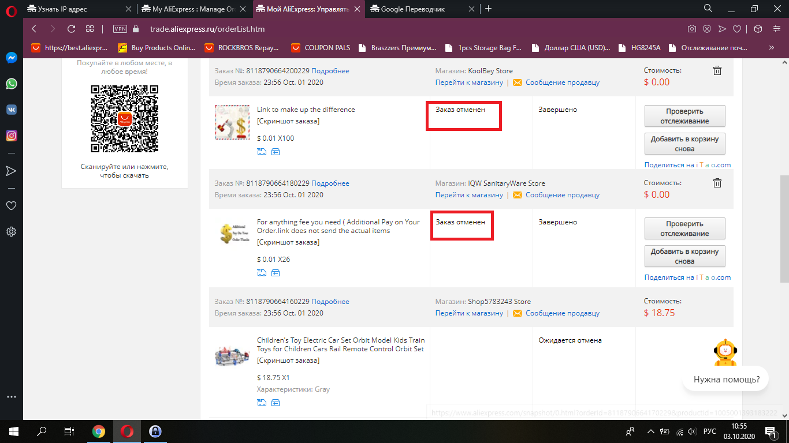The width and height of the screenshot is (789, 443).
Task: Click the address bar URL field
Action: [x=404, y=29]
